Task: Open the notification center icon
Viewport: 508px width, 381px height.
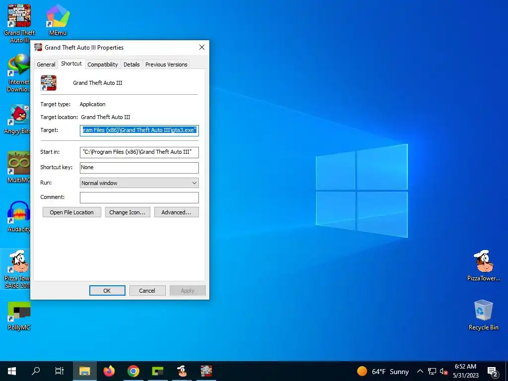Action: click(x=493, y=372)
